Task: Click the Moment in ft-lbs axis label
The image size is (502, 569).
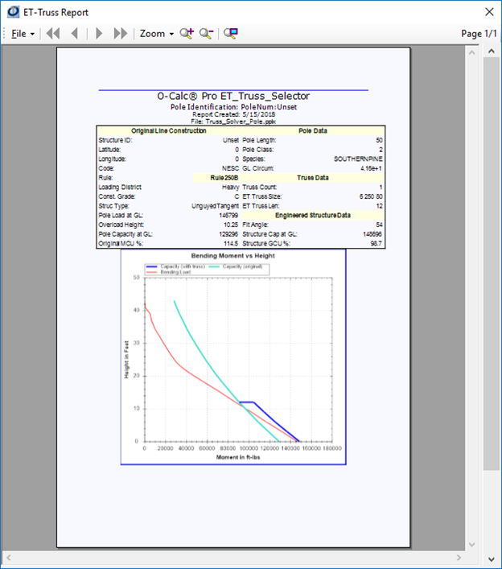Action: 238,457
